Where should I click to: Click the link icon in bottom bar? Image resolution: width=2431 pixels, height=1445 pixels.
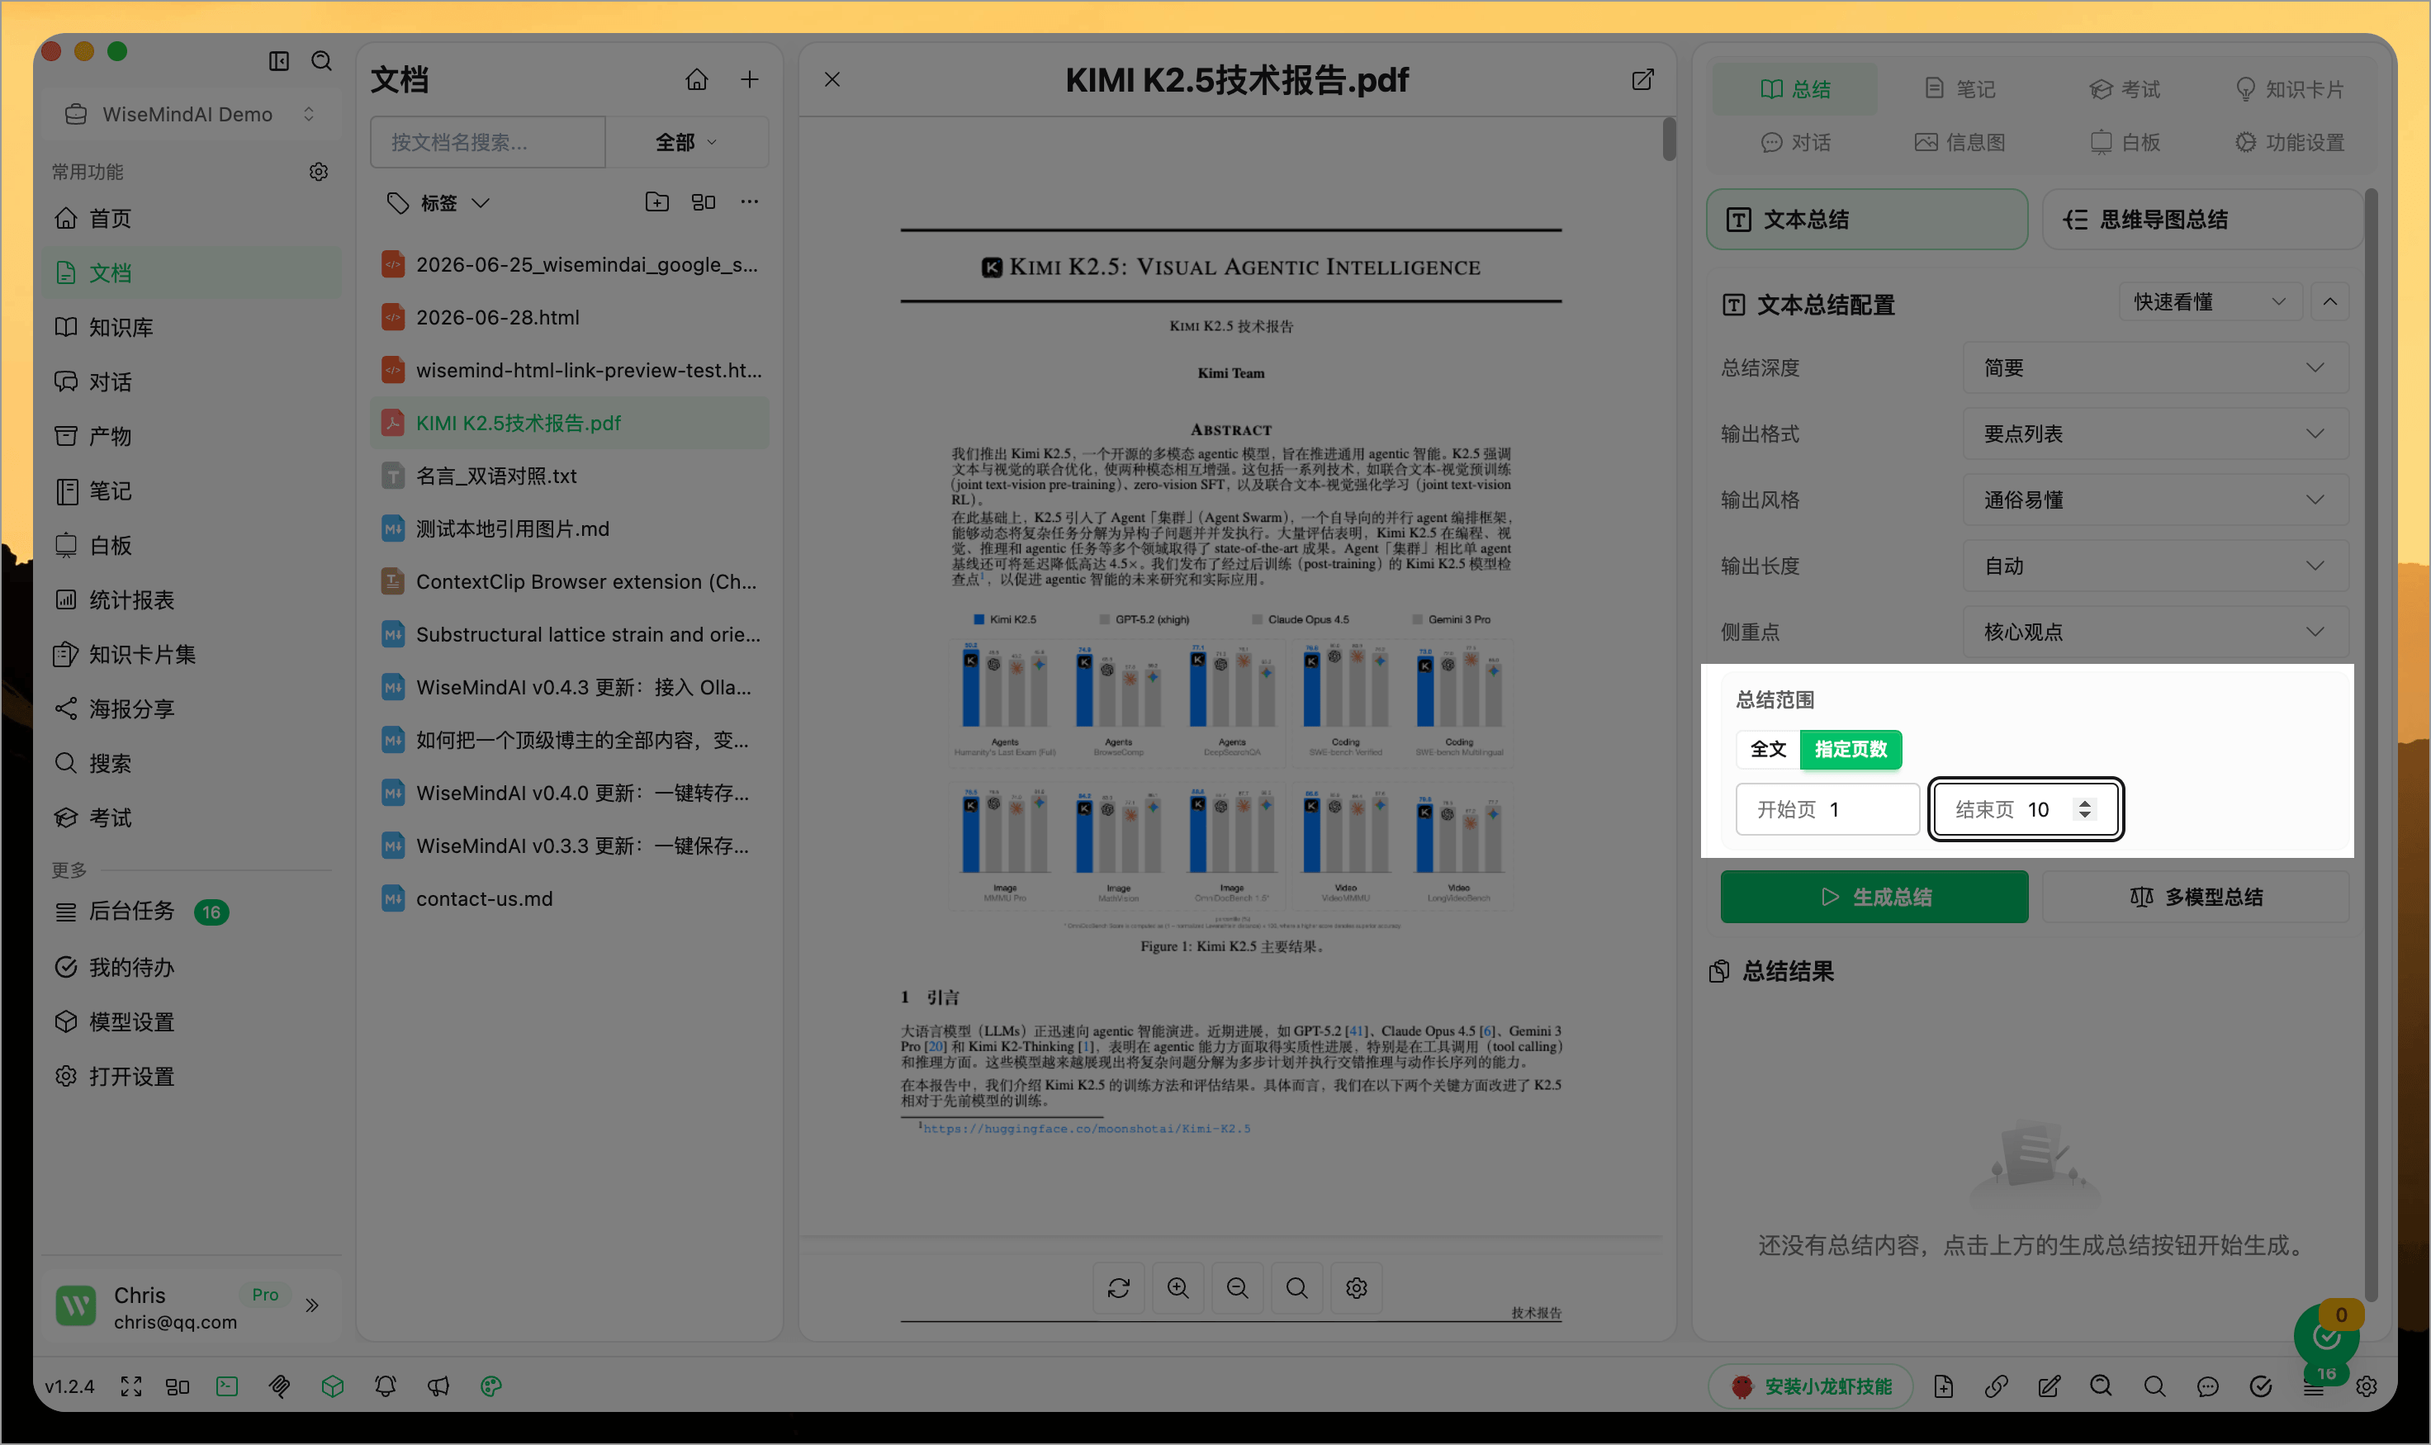1996,1386
